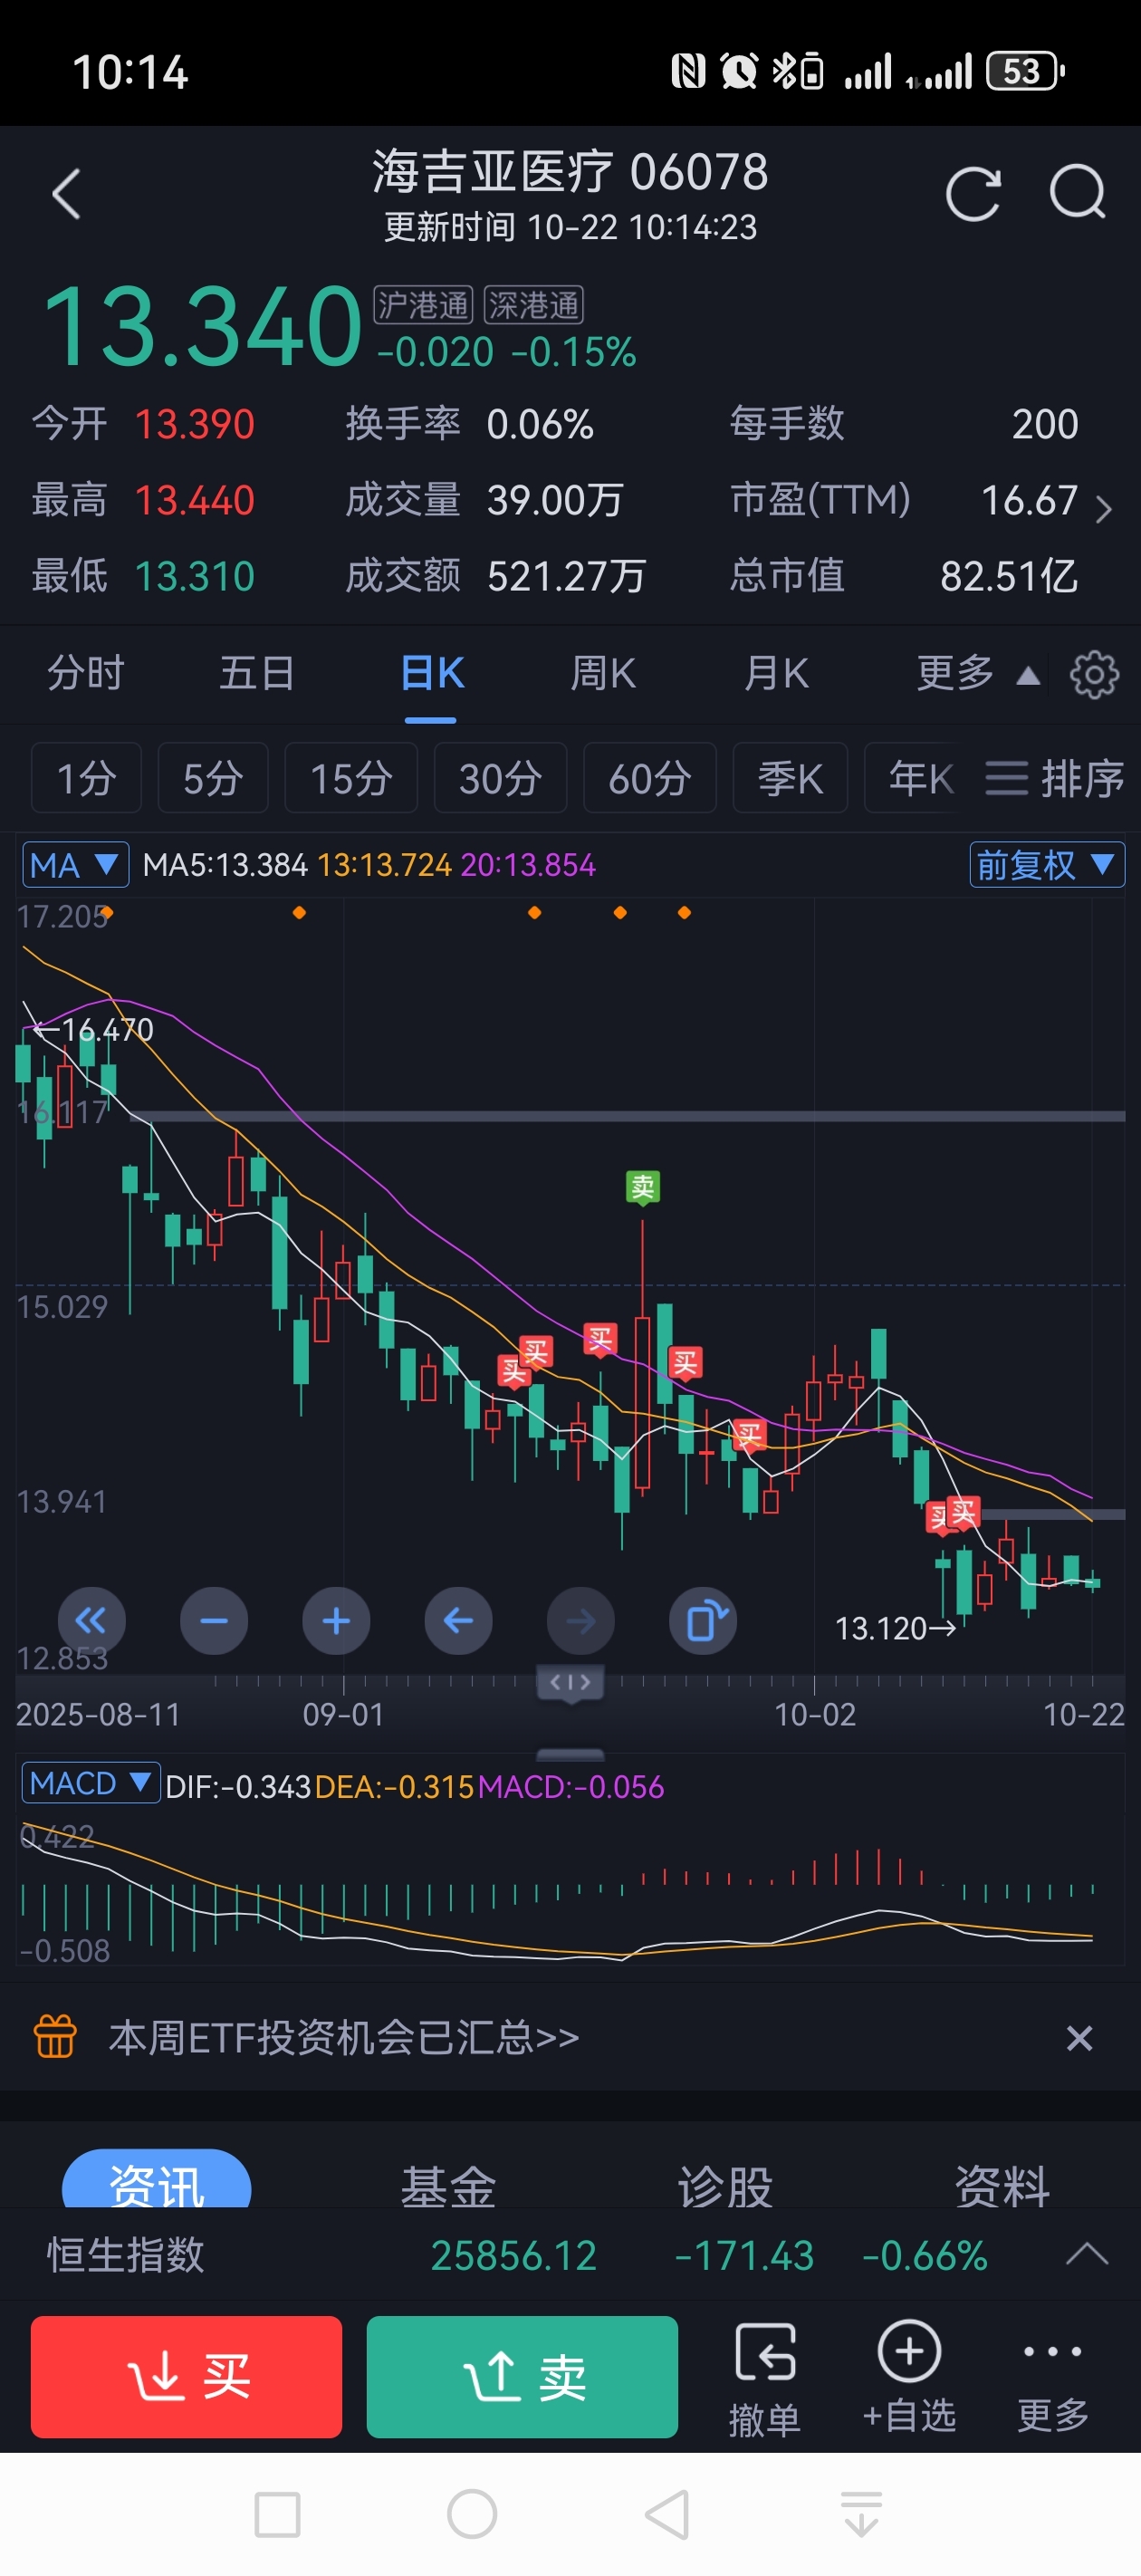Viewport: 1141px width, 2576px height.
Task: Move chart left with arrow button
Action: (458, 1620)
